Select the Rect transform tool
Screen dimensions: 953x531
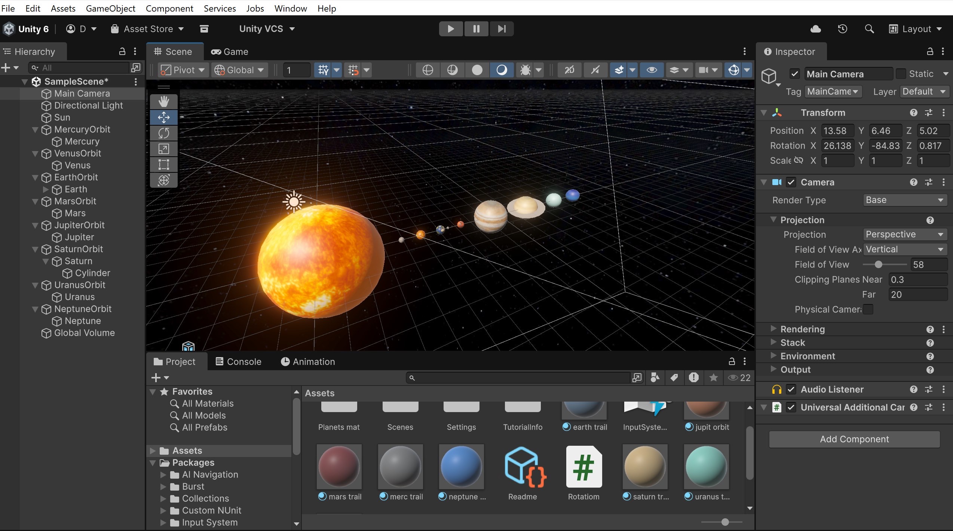tap(163, 165)
